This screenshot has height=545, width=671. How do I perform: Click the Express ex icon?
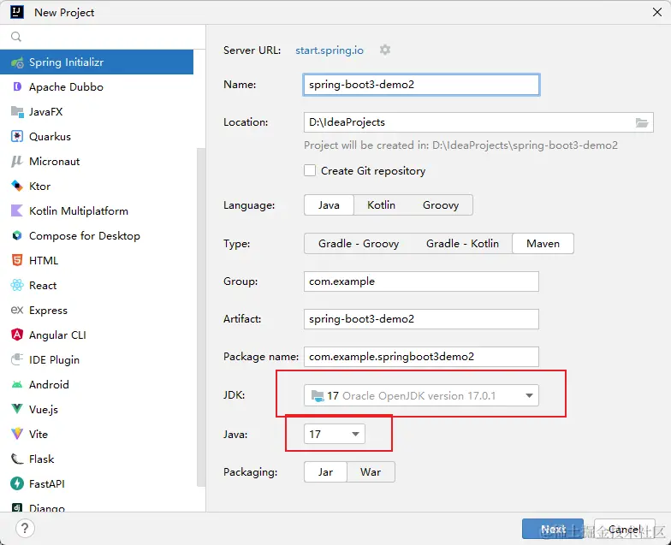17,310
